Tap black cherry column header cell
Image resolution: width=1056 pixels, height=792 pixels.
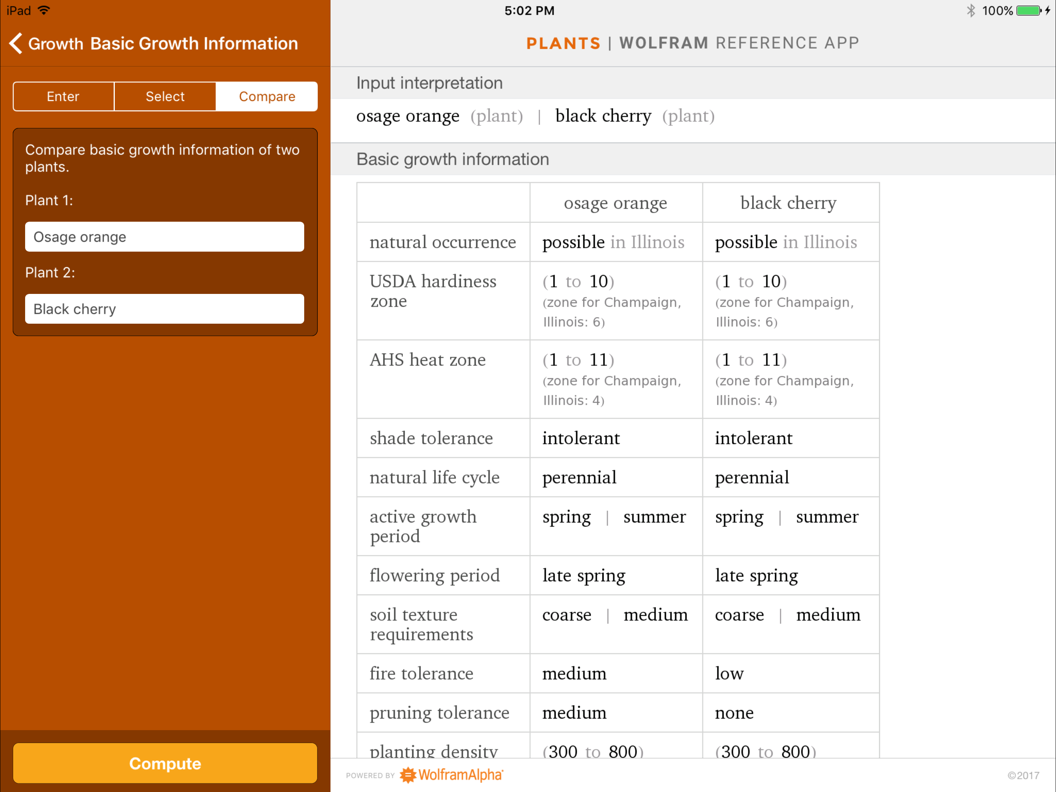[788, 203]
